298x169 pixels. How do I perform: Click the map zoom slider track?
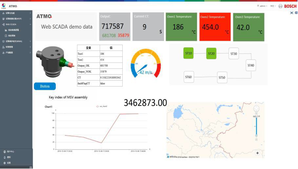coord(257,126)
